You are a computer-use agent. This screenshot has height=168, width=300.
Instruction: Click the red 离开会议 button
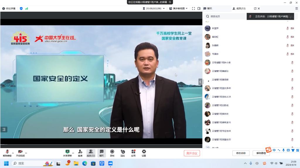[x=192, y=153]
